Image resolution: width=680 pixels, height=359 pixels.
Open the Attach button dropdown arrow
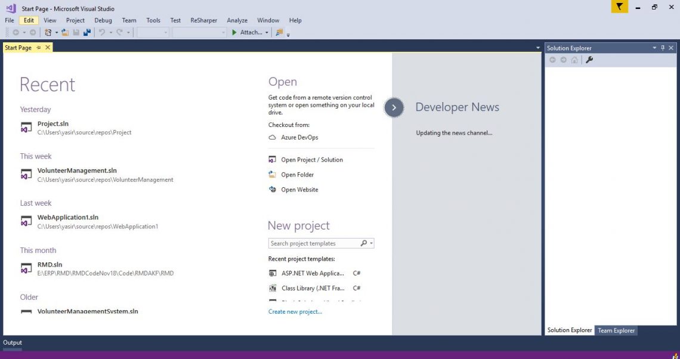pos(266,33)
